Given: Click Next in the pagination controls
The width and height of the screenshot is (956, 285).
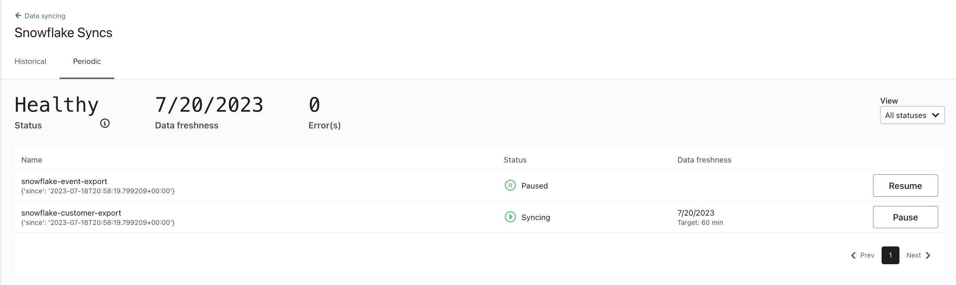Looking at the screenshot, I should [914, 255].
